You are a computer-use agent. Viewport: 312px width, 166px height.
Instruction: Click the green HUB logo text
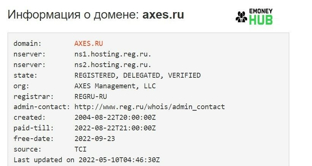click(261, 20)
